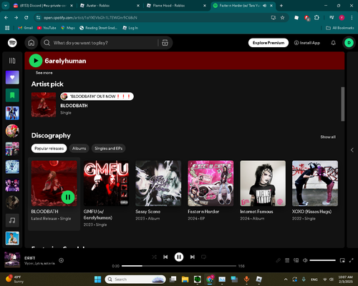
Task: Select the Popular releases filter
Action: coord(49,148)
